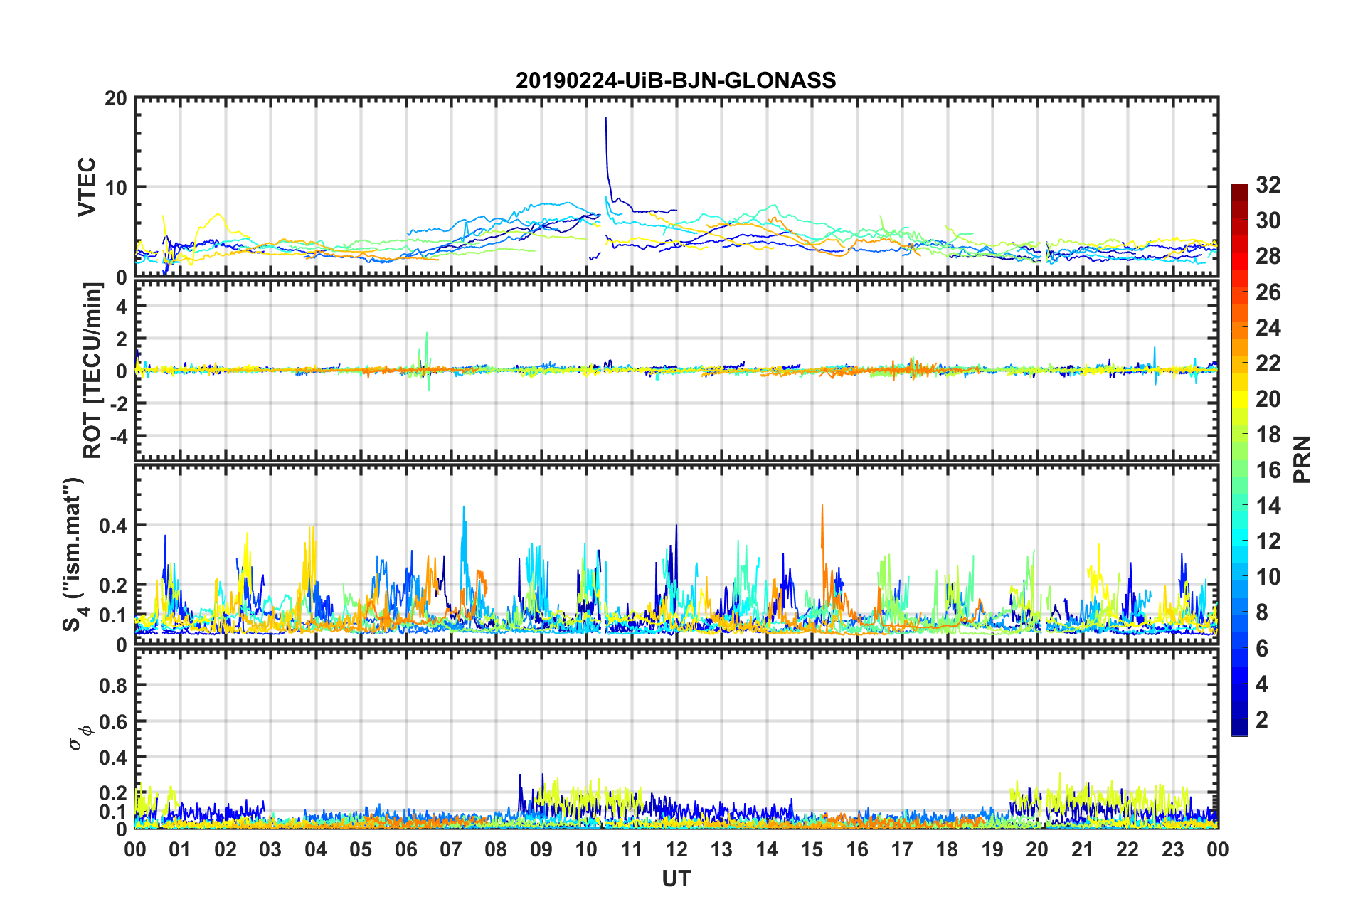Image resolution: width=1353 pixels, height=919 pixels.
Task: Click the "04" hour label on UT axis
Action: pos(316,849)
